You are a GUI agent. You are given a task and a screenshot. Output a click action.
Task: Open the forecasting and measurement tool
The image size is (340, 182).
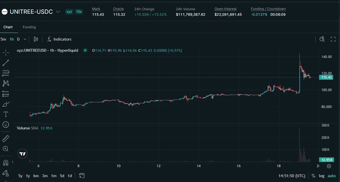6,94
